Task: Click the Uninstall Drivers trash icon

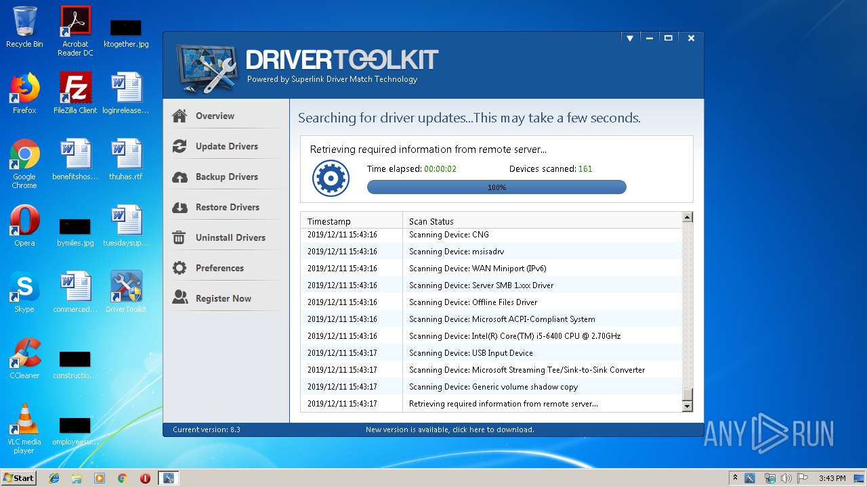Action: pos(179,237)
